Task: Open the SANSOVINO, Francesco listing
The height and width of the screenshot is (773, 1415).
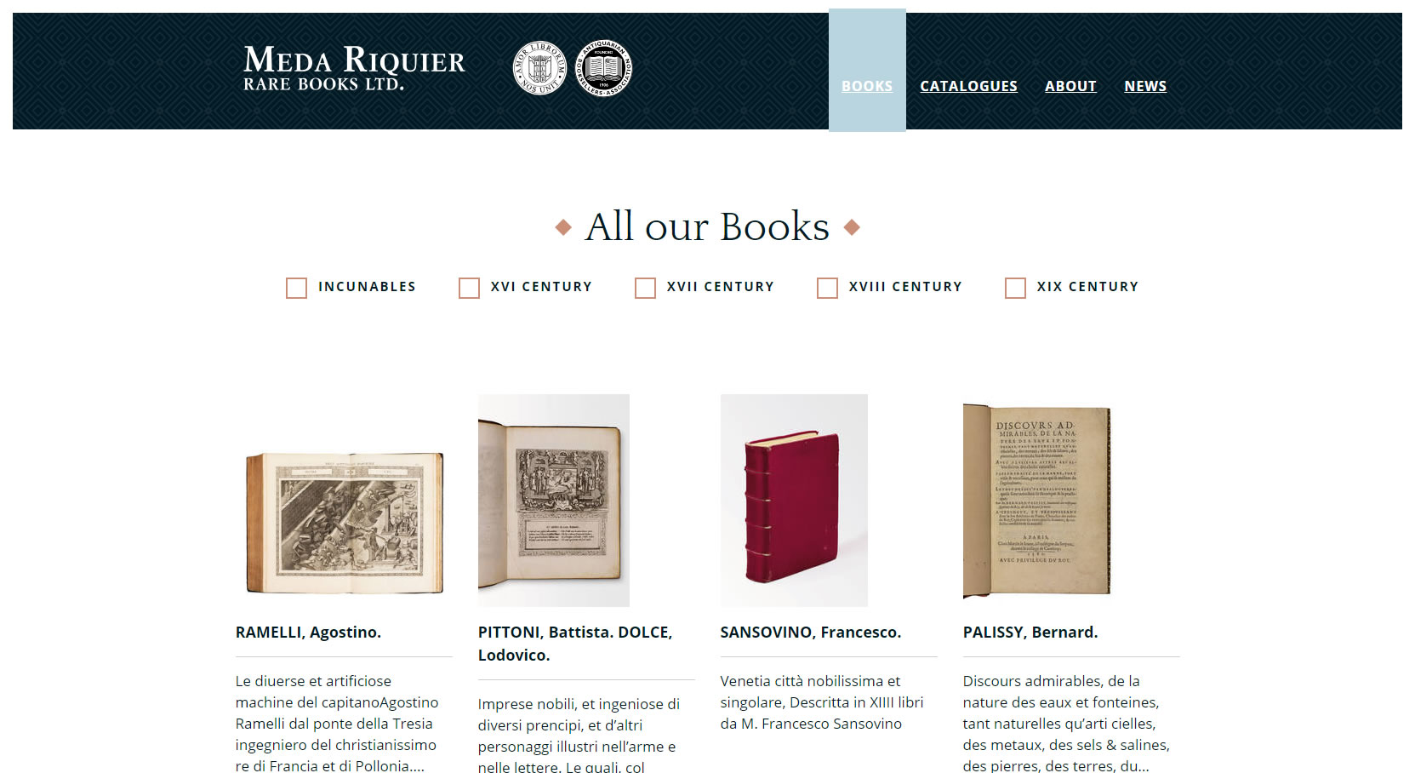Action: point(811,633)
